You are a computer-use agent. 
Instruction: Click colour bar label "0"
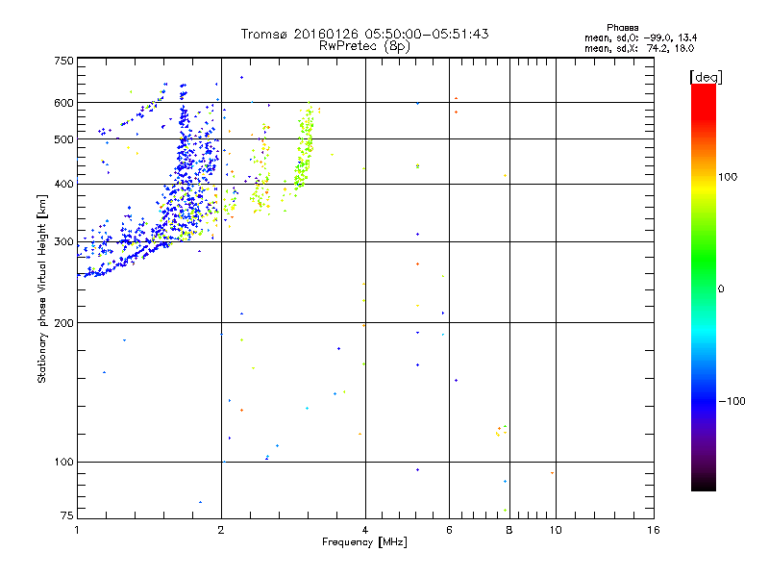tap(721, 288)
